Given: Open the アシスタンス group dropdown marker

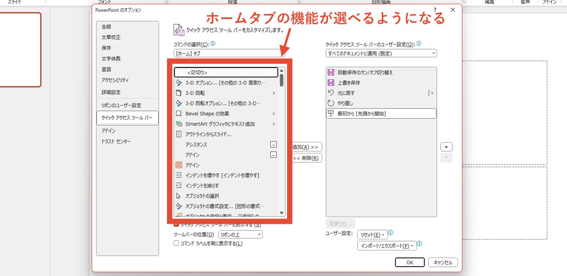Looking at the screenshot, I should (x=273, y=144).
